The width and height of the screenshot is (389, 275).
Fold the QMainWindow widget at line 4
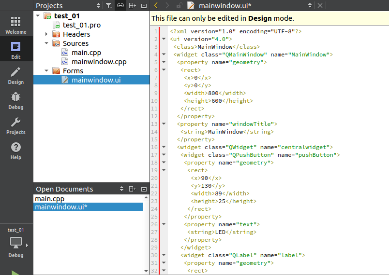pos(164,54)
